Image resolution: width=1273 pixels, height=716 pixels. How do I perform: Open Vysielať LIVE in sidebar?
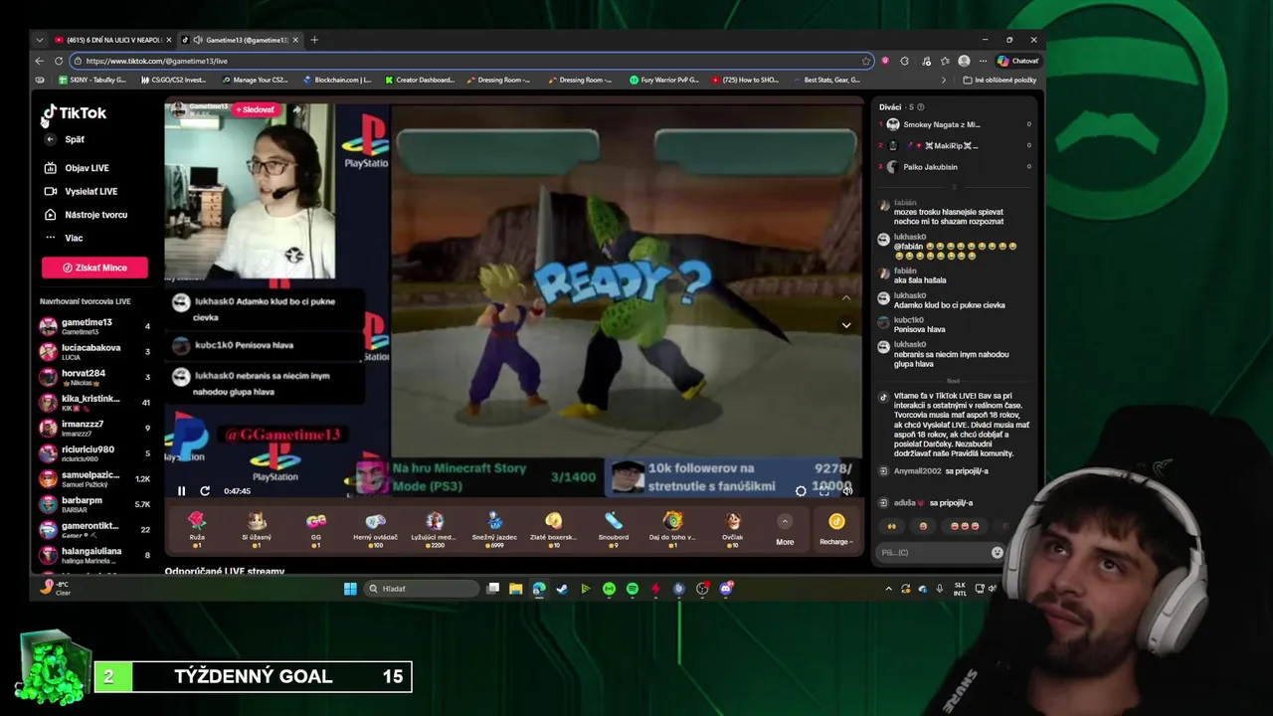82,191
